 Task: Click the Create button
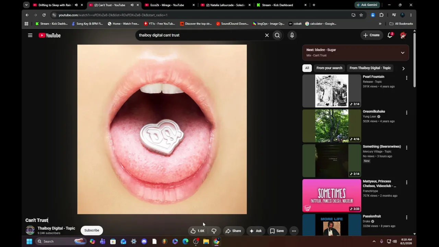pos(371,35)
